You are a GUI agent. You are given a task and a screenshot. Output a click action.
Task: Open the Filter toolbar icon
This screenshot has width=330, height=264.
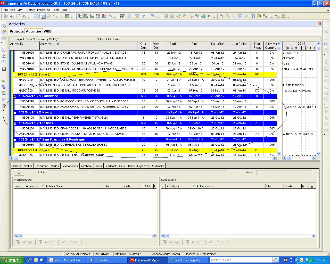coord(143,16)
